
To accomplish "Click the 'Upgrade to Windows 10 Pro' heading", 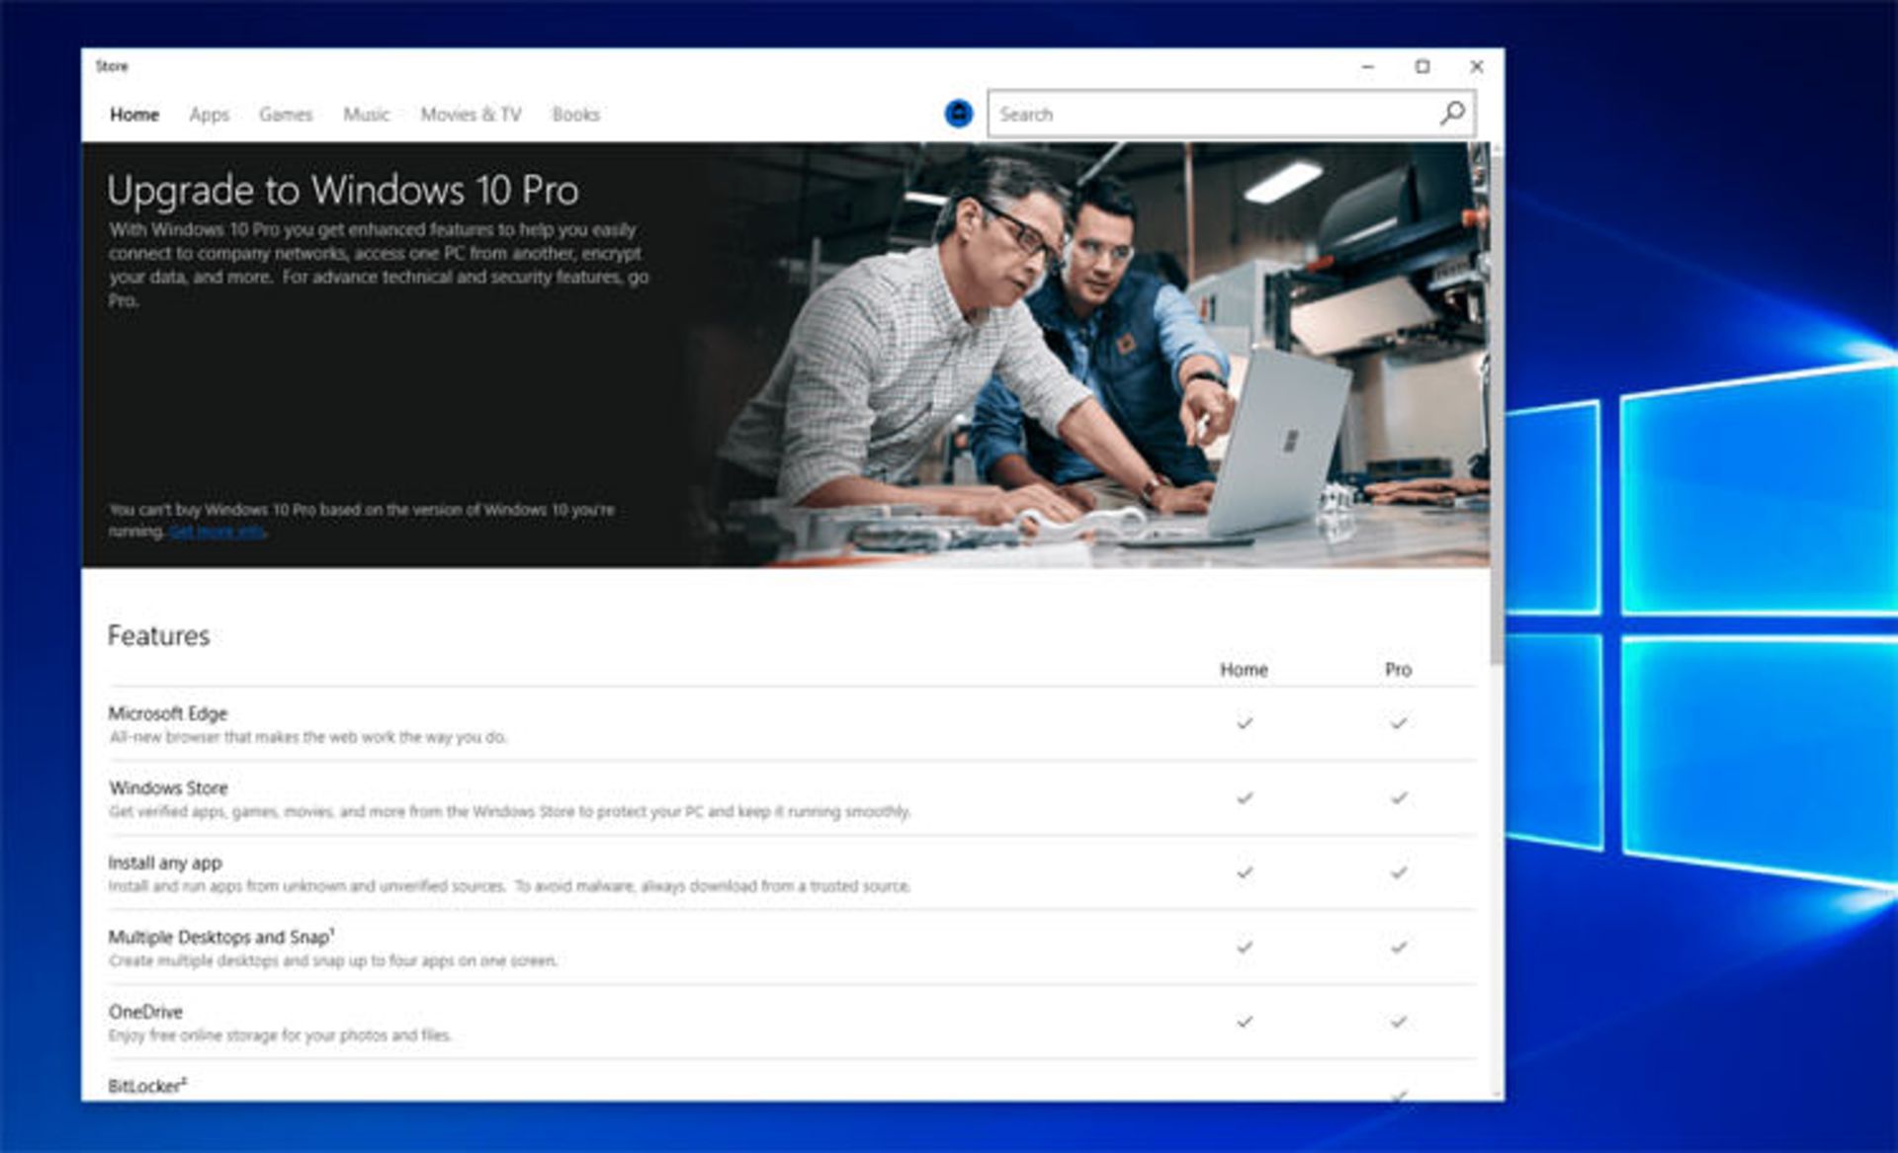I will click(x=343, y=191).
